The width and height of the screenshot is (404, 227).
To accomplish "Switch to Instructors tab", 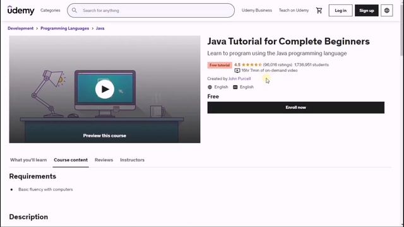I will click(132, 160).
